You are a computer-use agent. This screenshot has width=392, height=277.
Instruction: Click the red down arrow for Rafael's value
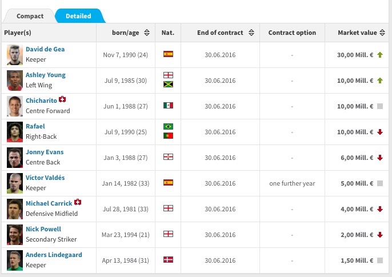tap(380, 132)
